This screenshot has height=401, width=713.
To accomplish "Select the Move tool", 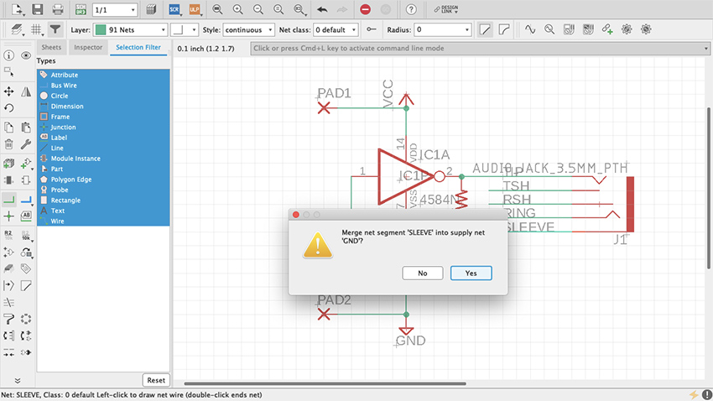I will (x=8, y=91).
